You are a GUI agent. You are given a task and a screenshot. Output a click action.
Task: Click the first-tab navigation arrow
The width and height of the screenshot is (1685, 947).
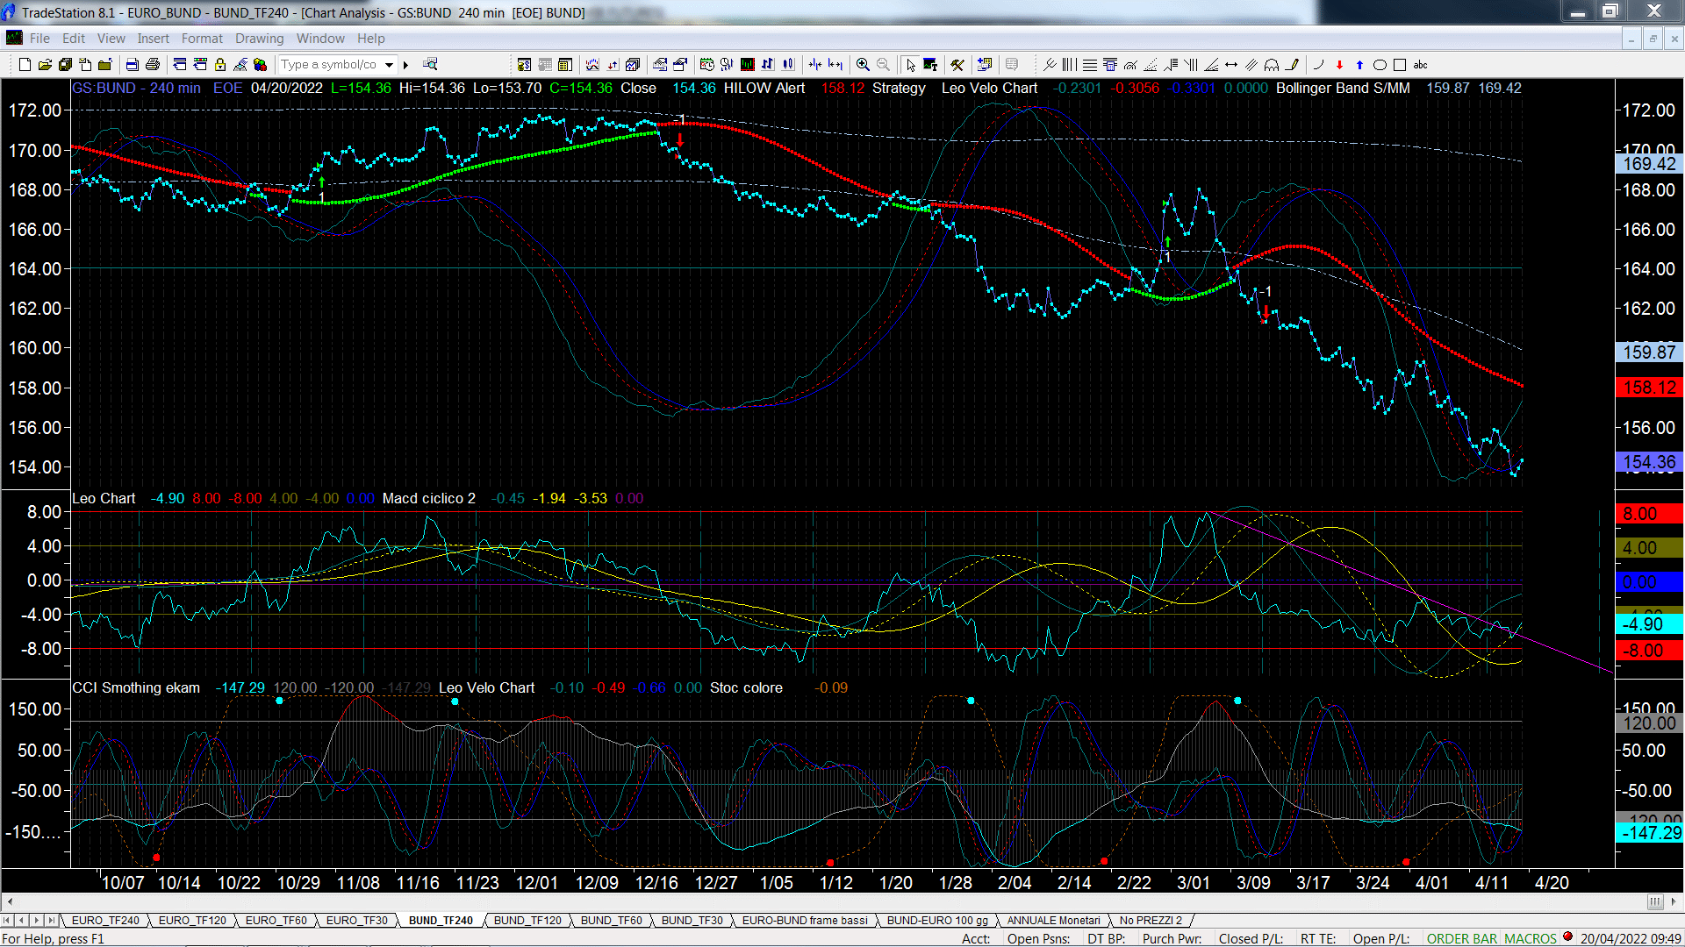pos(7,920)
